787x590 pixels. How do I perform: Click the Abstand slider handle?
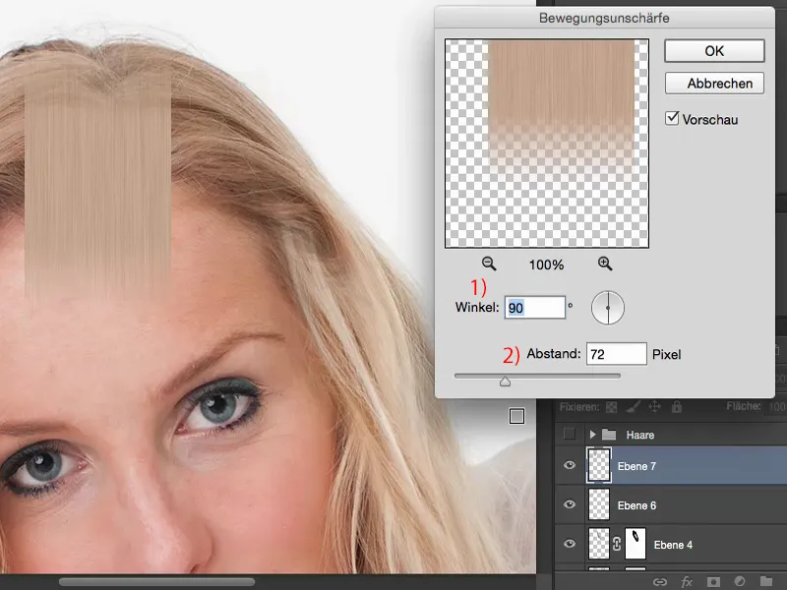click(x=505, y=382)
